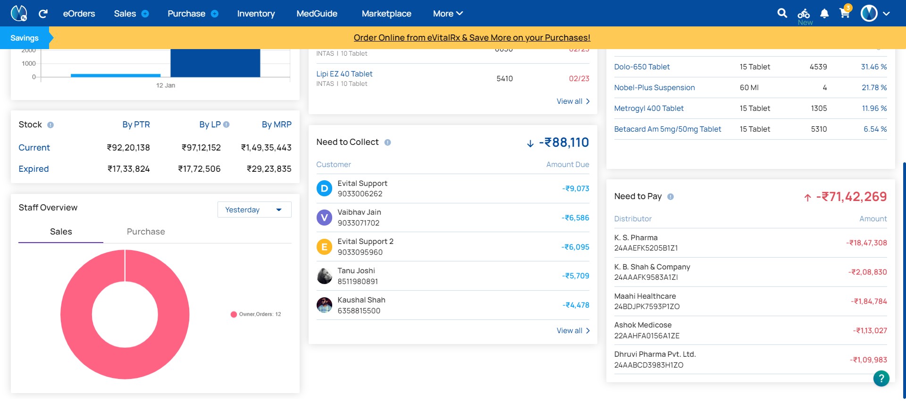Select By MRP column header
The width and height of the screenshot is (906, 403).
tap(277, 125)
